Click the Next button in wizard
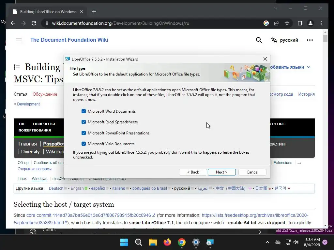Screen dimensions: 334x250 [x=221, y=172]
